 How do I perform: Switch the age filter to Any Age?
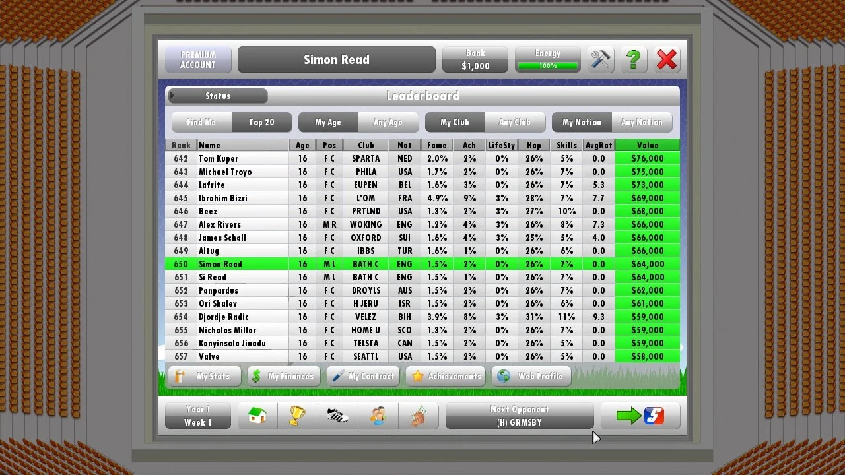pos(388,122)
